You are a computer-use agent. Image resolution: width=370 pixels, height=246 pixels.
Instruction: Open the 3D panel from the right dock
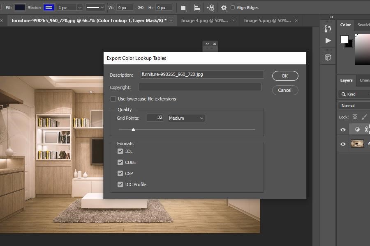point(327,57)
